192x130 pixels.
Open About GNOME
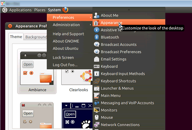point(70,41)
